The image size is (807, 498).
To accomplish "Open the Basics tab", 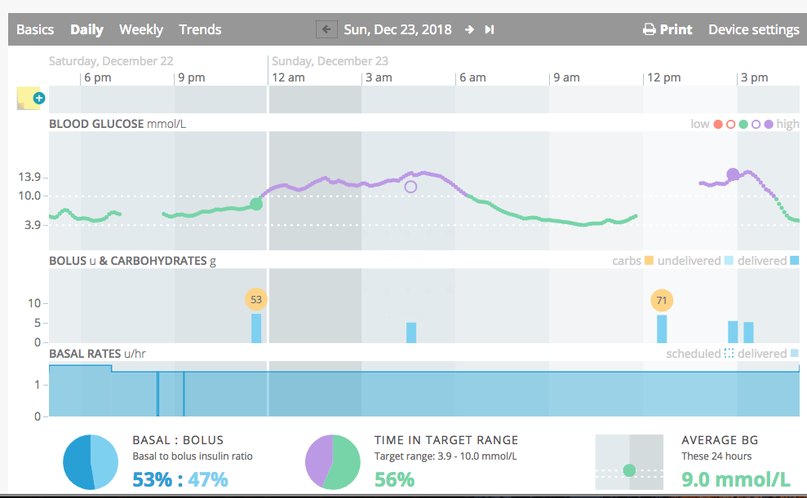I will [35, 30].
